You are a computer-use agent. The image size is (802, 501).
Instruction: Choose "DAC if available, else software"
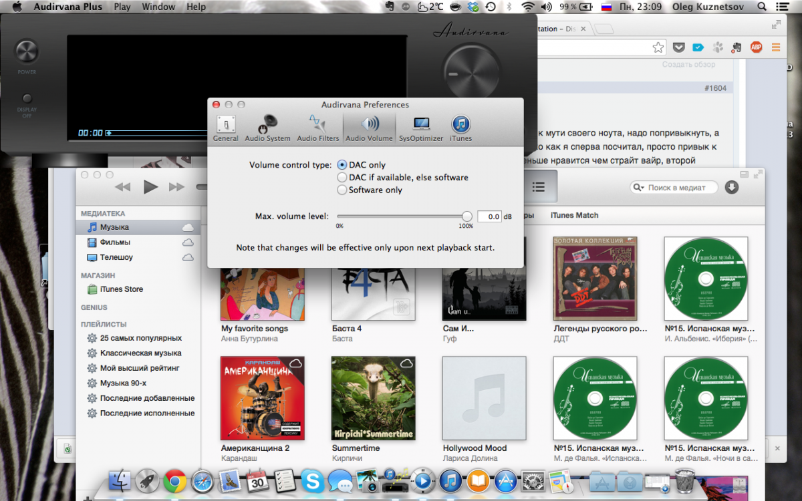pos(342,178)
